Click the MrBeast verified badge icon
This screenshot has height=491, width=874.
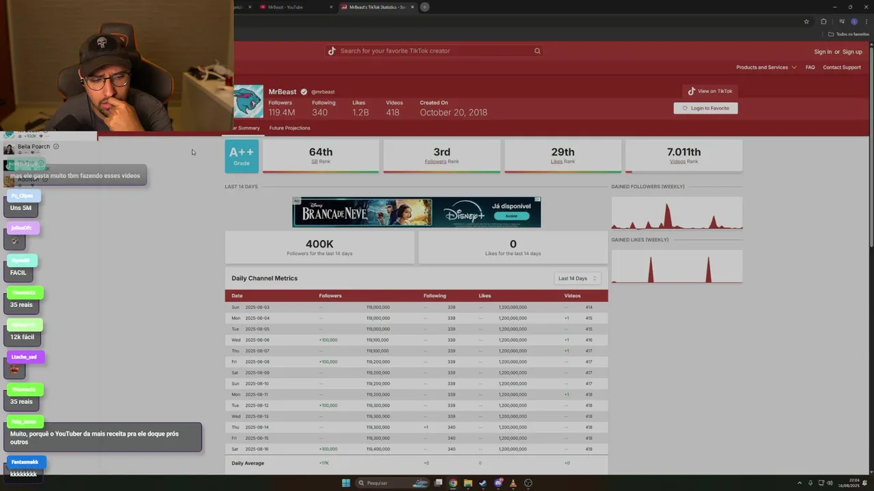coord(304,91)
